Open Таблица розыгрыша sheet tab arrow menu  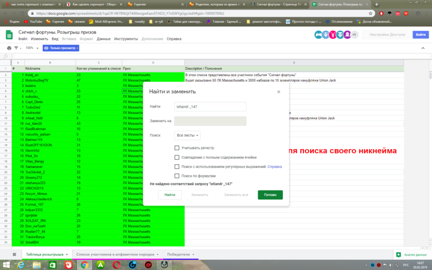click(67, 254)
